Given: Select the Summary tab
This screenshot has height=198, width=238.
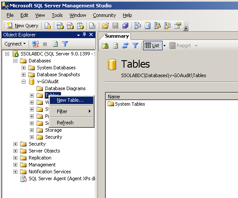Looking at the screenshot, I should click(x=117, y=36).
